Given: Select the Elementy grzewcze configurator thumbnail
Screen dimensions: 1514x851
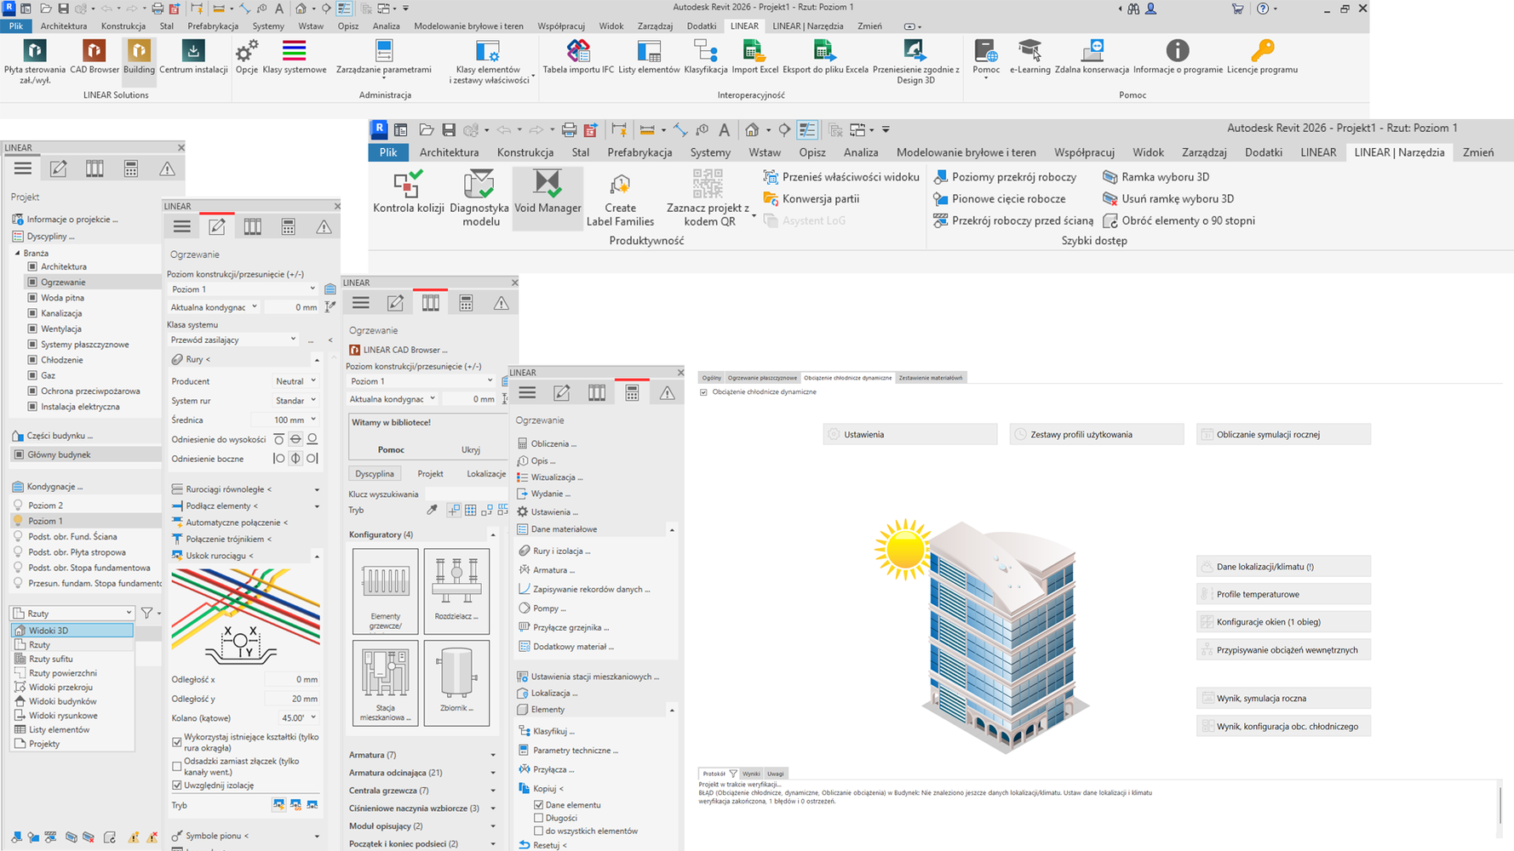Looking at the screenshot, I should [x=385, y=591].
